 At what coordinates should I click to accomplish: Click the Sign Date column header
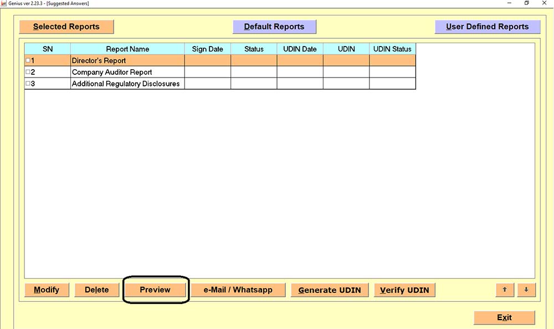coord(207,49)
